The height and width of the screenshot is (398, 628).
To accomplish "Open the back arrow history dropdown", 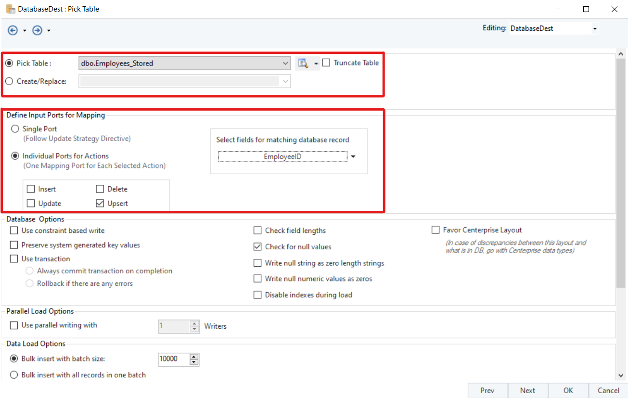I will click(25, 31).
